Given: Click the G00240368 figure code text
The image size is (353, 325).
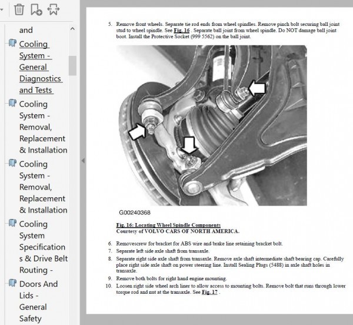Looking at the screenshot, I should click(135, 213).
